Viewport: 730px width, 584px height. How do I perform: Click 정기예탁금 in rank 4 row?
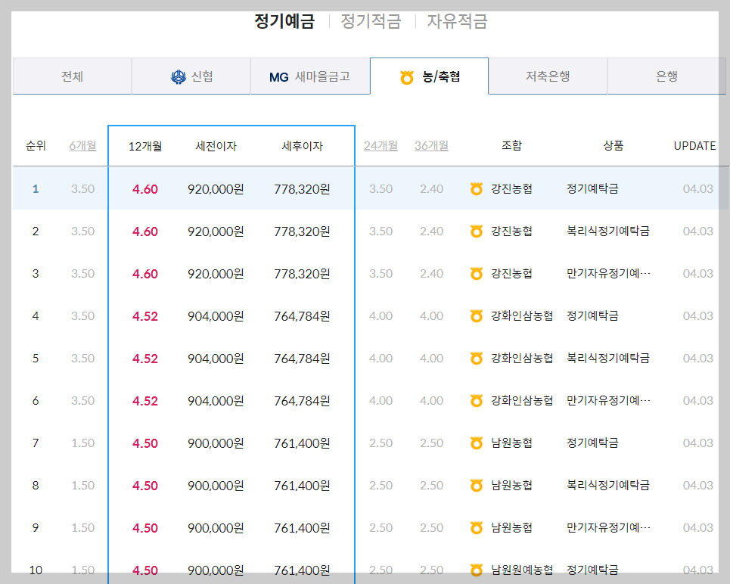(592, 315)
